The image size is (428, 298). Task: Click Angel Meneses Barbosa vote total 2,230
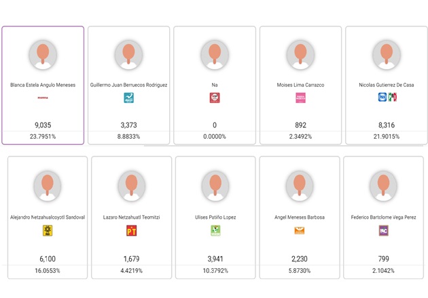coord(300,259)
